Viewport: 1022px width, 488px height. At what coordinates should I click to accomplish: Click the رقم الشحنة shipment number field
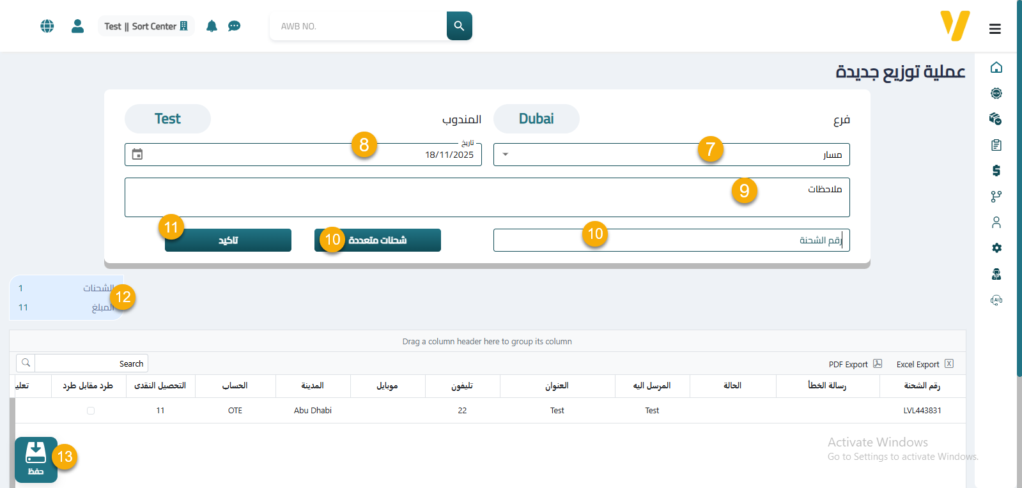pyautogui.click(x=671, y=240)
